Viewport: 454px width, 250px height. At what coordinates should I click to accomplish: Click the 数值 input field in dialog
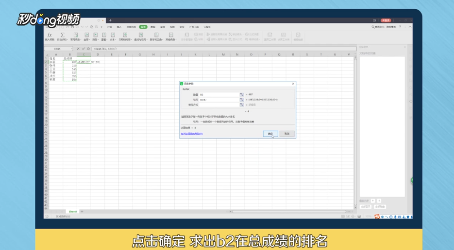[x=219, y=94]
